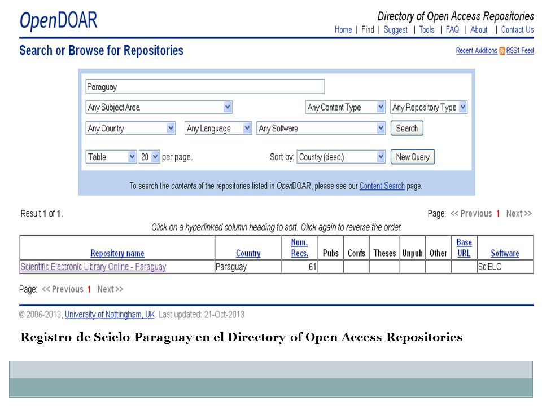Open the FAQ menu item
The image size is (542, 406).
(452, 30)
